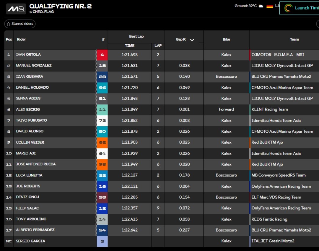Click team KLINT Racing Team

point(270,109)
